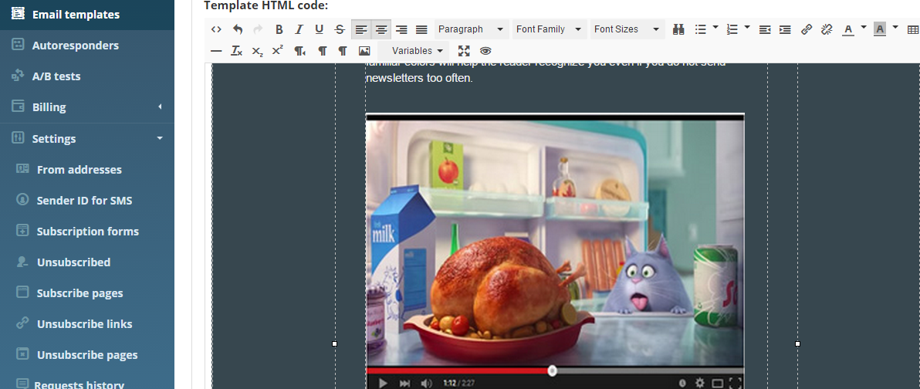The height and width of the screenshot is (389, 920).
Task: Insert a numbered list
Action: point(732,29)
